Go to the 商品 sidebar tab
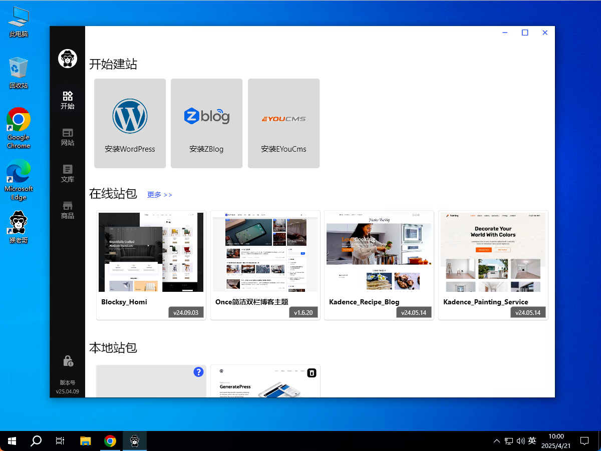Viewport: 601px width, 451px height. pyautogui.click(x=67, y=210)
